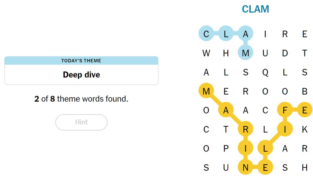The width and height of the screenshot is (313, 176).
Task: Select the blue highlighted C tile
Action: (206, 34)
